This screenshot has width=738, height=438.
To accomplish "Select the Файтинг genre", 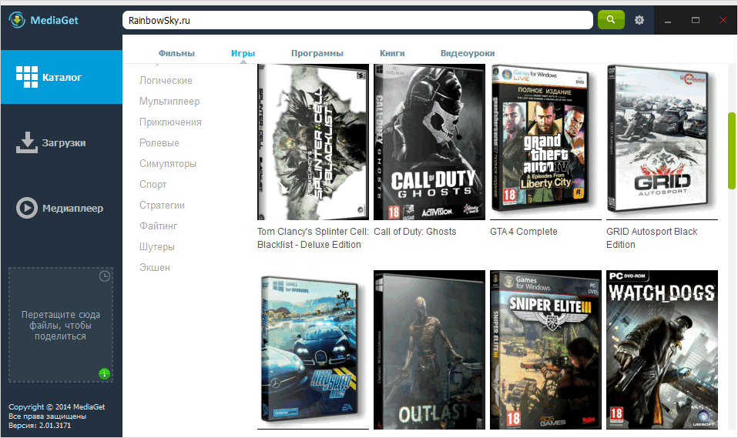I will tap(158, 226).
